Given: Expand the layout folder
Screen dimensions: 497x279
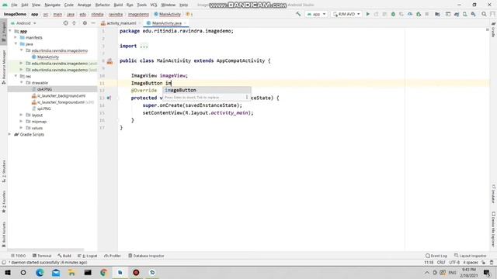Looking at the screenshot, I should 21,115.
